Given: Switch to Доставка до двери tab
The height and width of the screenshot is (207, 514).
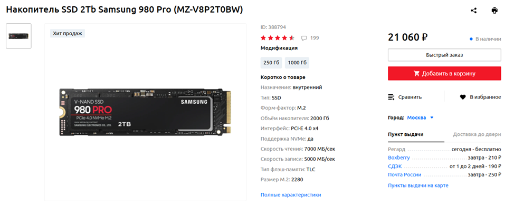Looking at the screenshot, I should point(477,134).
